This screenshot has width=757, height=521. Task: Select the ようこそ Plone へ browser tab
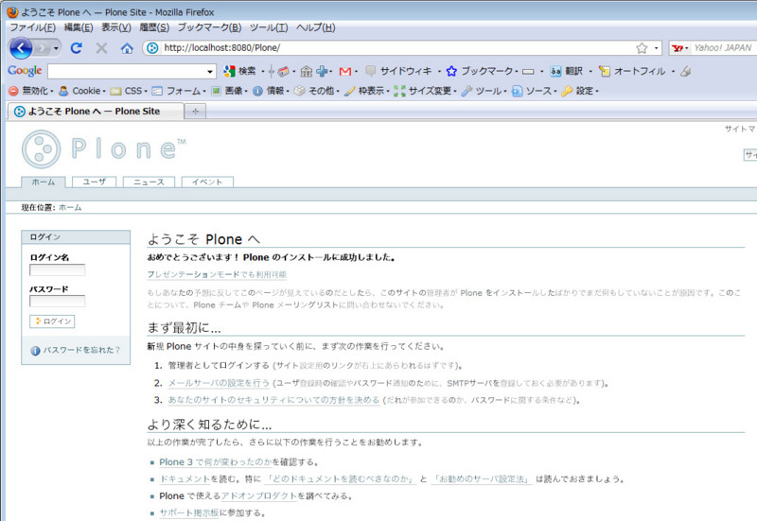(96, 112)
